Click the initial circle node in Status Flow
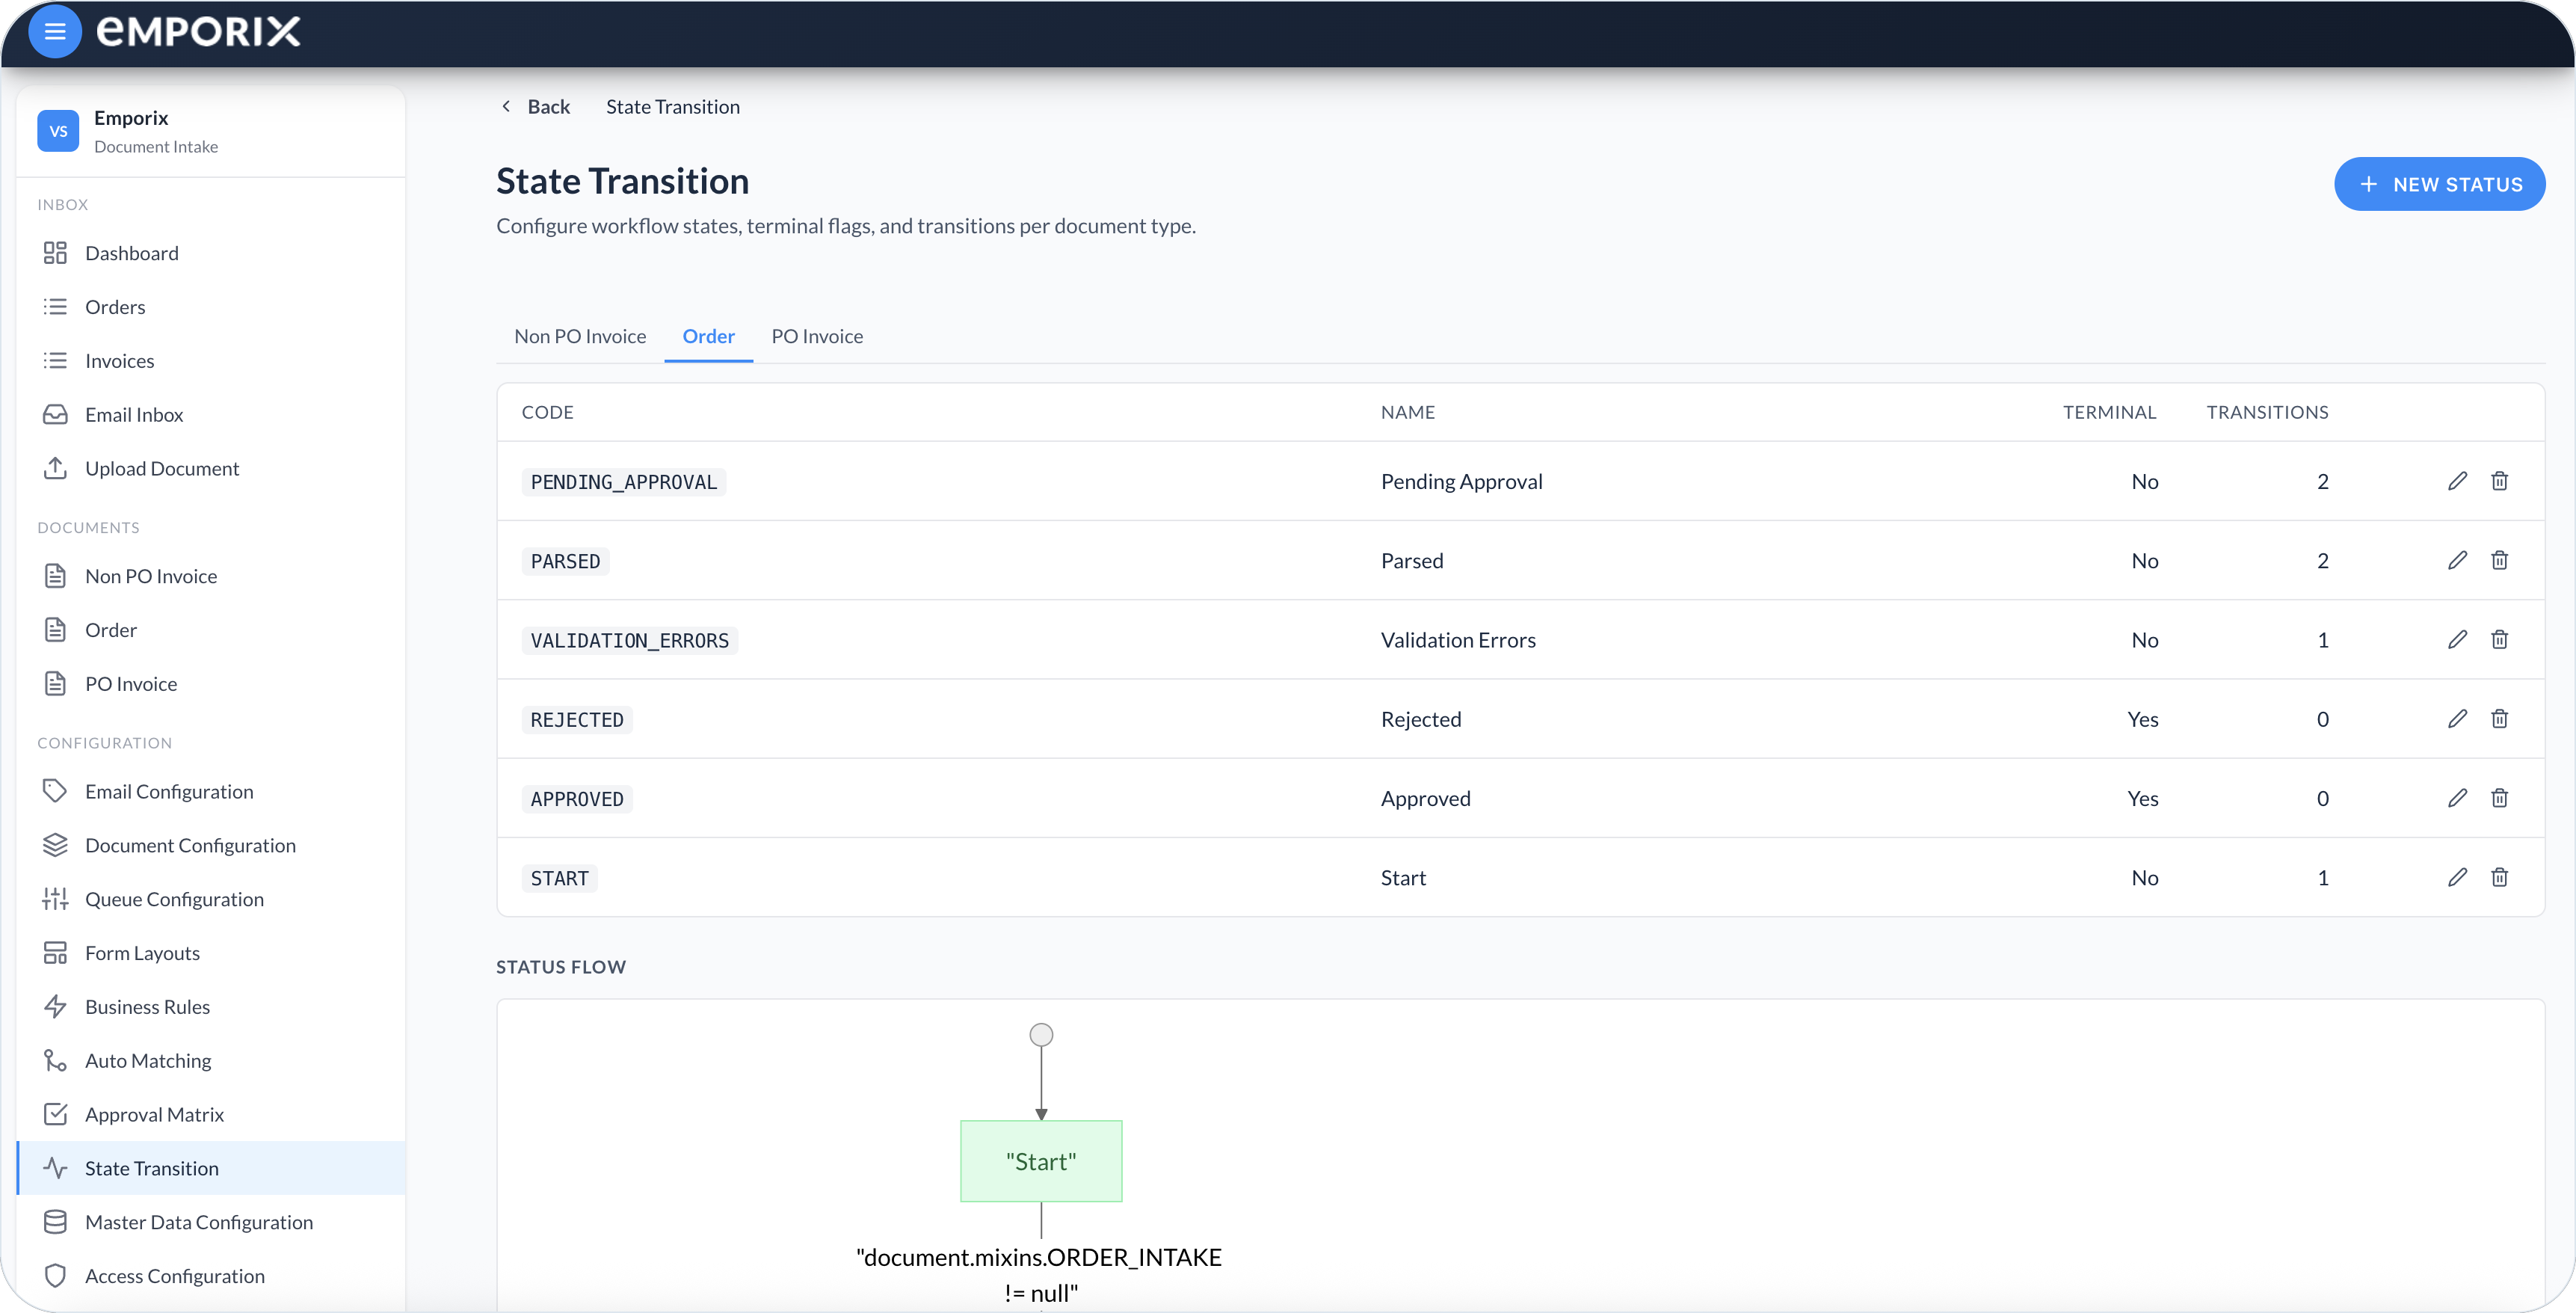 1041,1034
